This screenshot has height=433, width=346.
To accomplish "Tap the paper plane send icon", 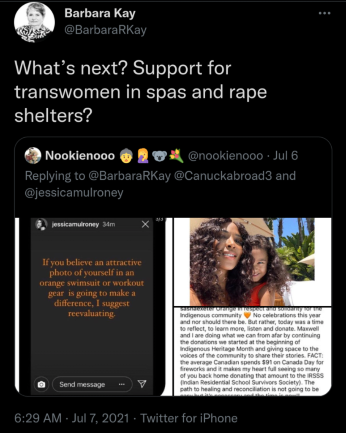I will (x=142, y=384).
